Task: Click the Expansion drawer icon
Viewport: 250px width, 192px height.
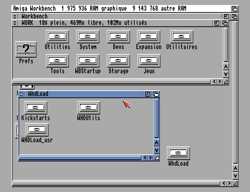Action: pyautogui.click(x=148, y=37)
